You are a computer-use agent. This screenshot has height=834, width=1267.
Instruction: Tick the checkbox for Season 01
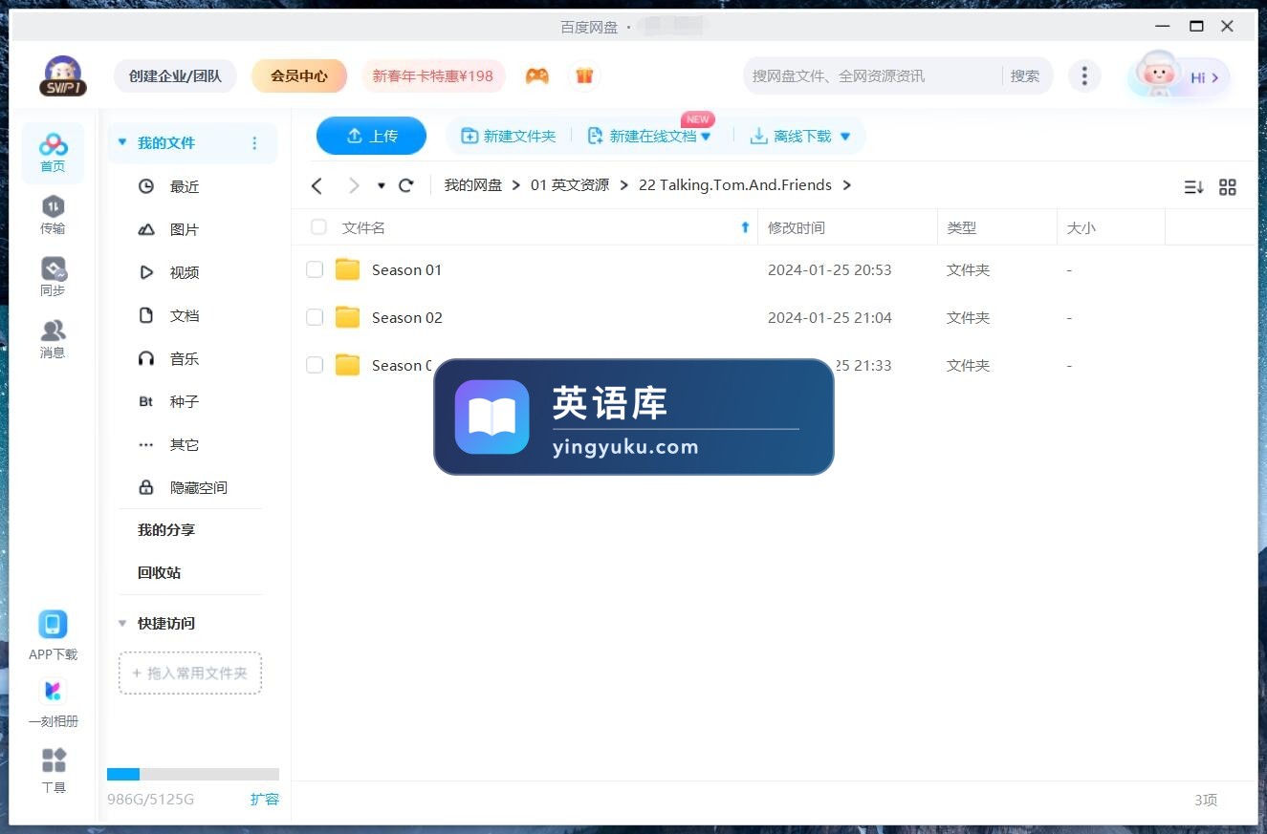tap(315, 269)
